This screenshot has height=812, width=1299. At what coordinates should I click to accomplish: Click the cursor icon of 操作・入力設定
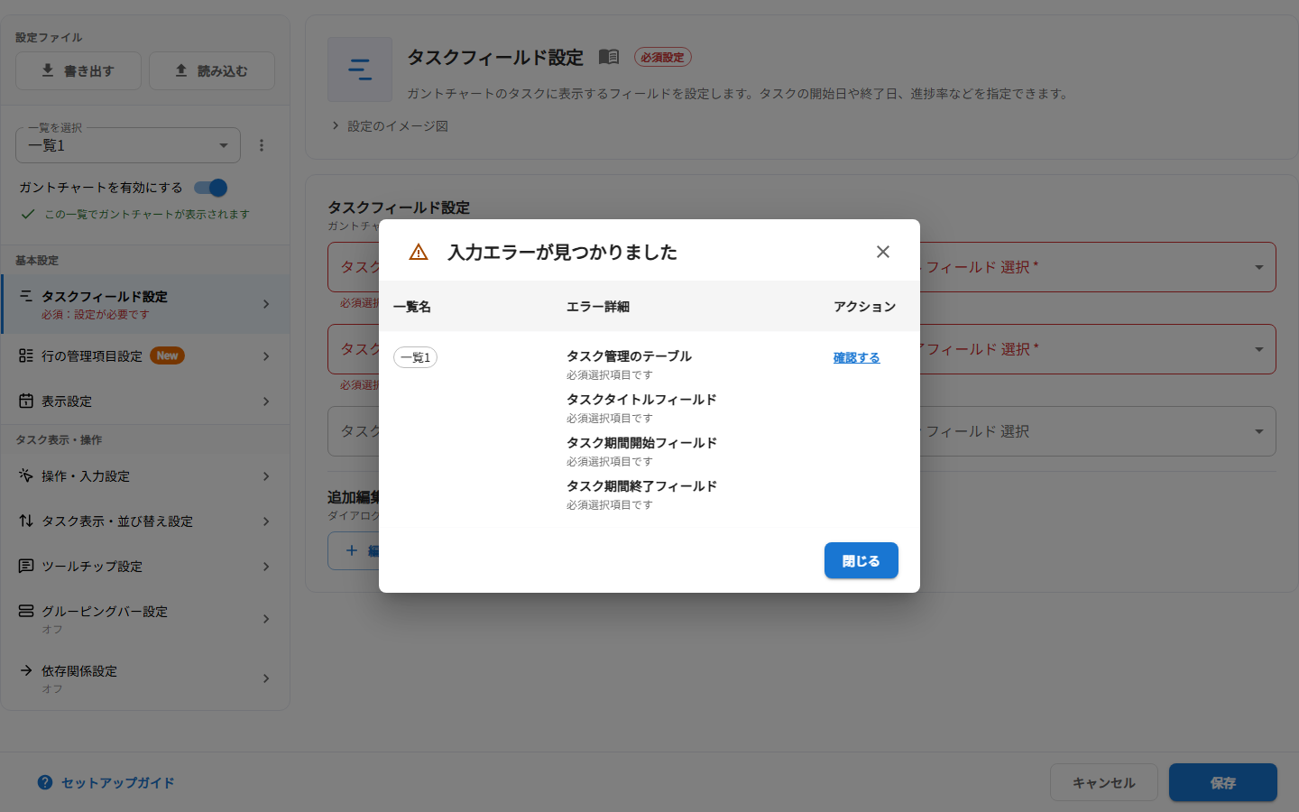[26, 475]
